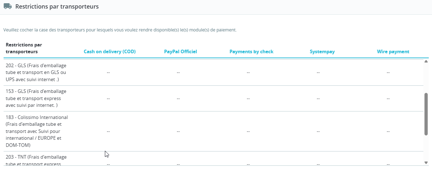Click Payments by check cell for Colissimo International
Image resolution: width=432 pixels, height=169 pixels.
click(x=248, y=131)
